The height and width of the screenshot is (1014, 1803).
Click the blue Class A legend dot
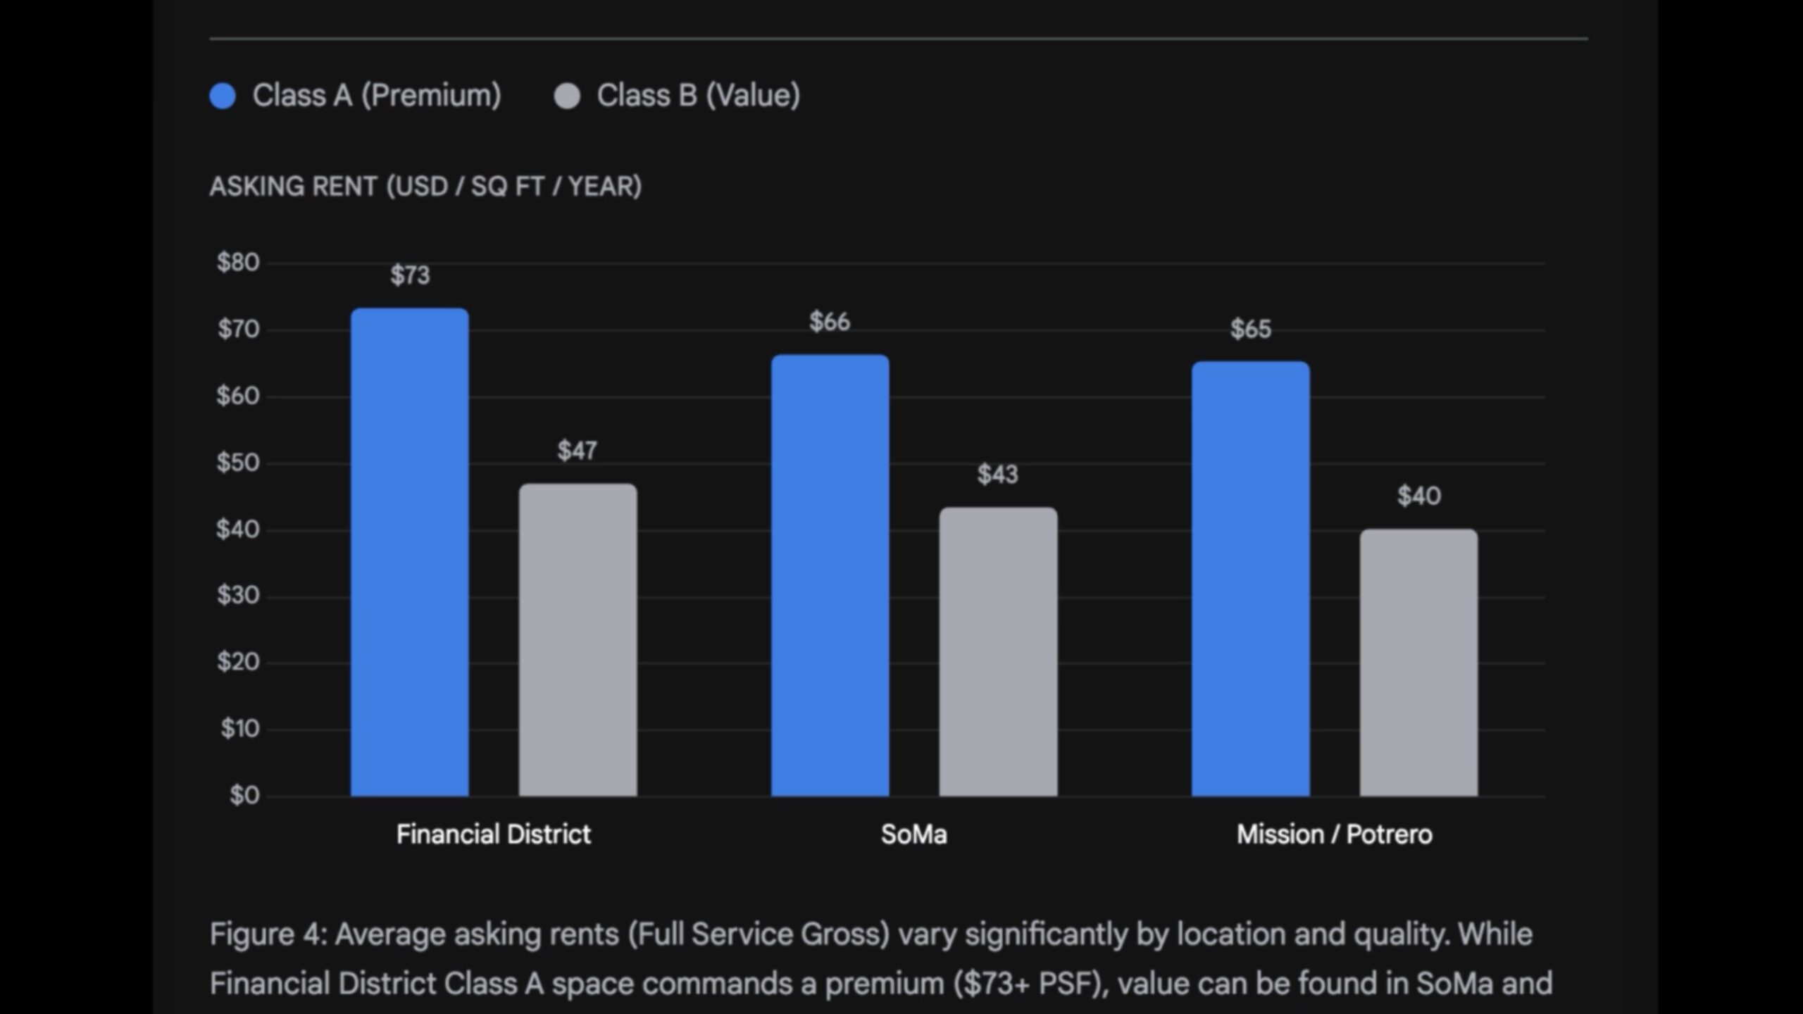[223, 96]
